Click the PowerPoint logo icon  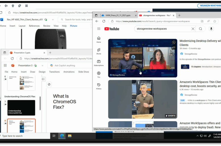tap(13, 65)
